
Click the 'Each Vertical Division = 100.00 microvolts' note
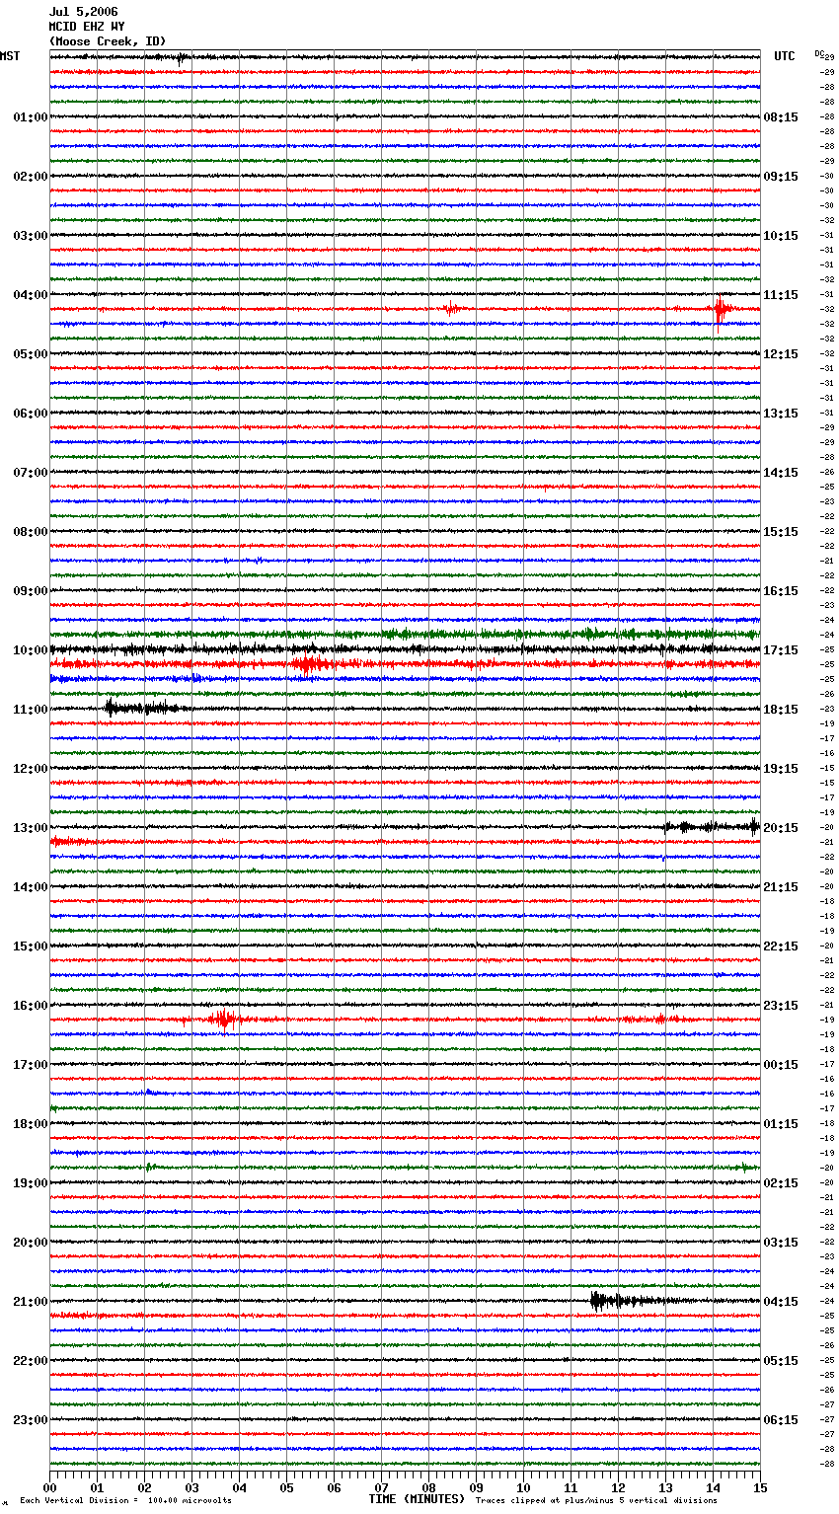point(125,1500)
